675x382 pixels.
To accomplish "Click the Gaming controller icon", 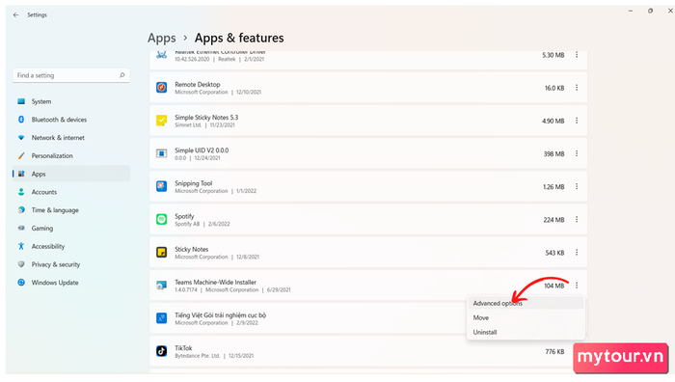I will tap(21, 229).
